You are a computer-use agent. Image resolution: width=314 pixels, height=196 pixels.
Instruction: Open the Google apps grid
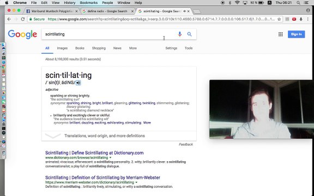point(281,34)
